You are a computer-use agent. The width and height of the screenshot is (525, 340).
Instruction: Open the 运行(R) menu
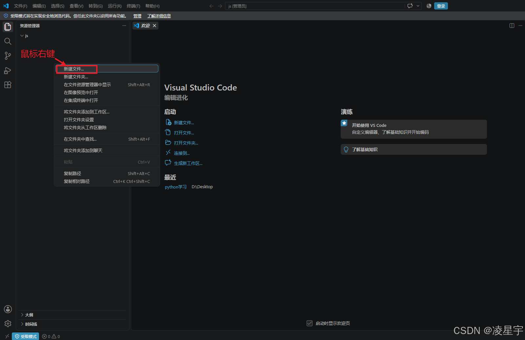[114, 6]
